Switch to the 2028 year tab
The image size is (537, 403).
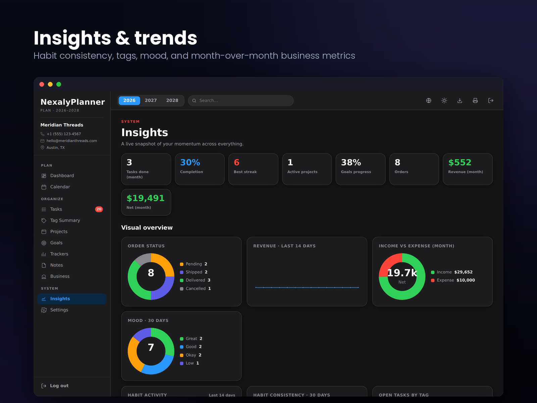(x=172, y=100)
